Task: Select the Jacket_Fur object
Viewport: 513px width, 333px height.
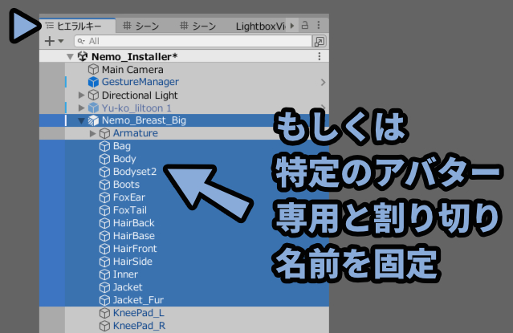Action: (x=138, y=300)
